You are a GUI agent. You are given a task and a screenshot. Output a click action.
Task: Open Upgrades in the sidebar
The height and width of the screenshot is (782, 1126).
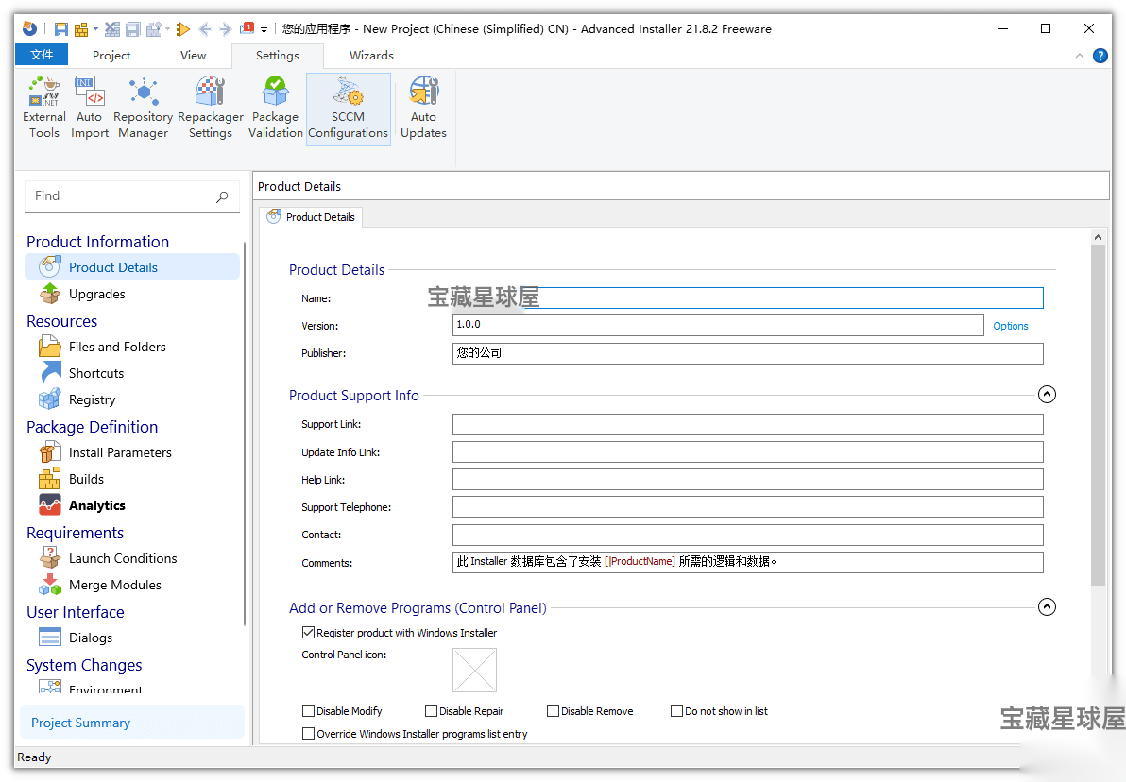[x=96, y=294]
